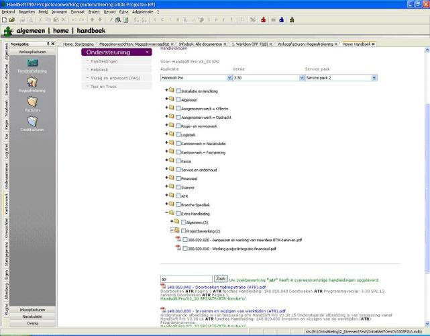The image size is (430, 336).
Task: Click the New document toolbar icon
Action: [4, 19]
